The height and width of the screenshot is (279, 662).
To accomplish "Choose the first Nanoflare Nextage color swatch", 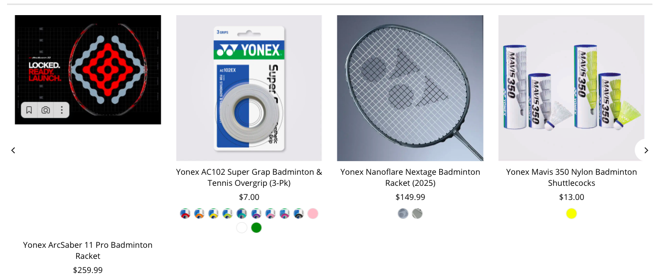I will (403, 214).
